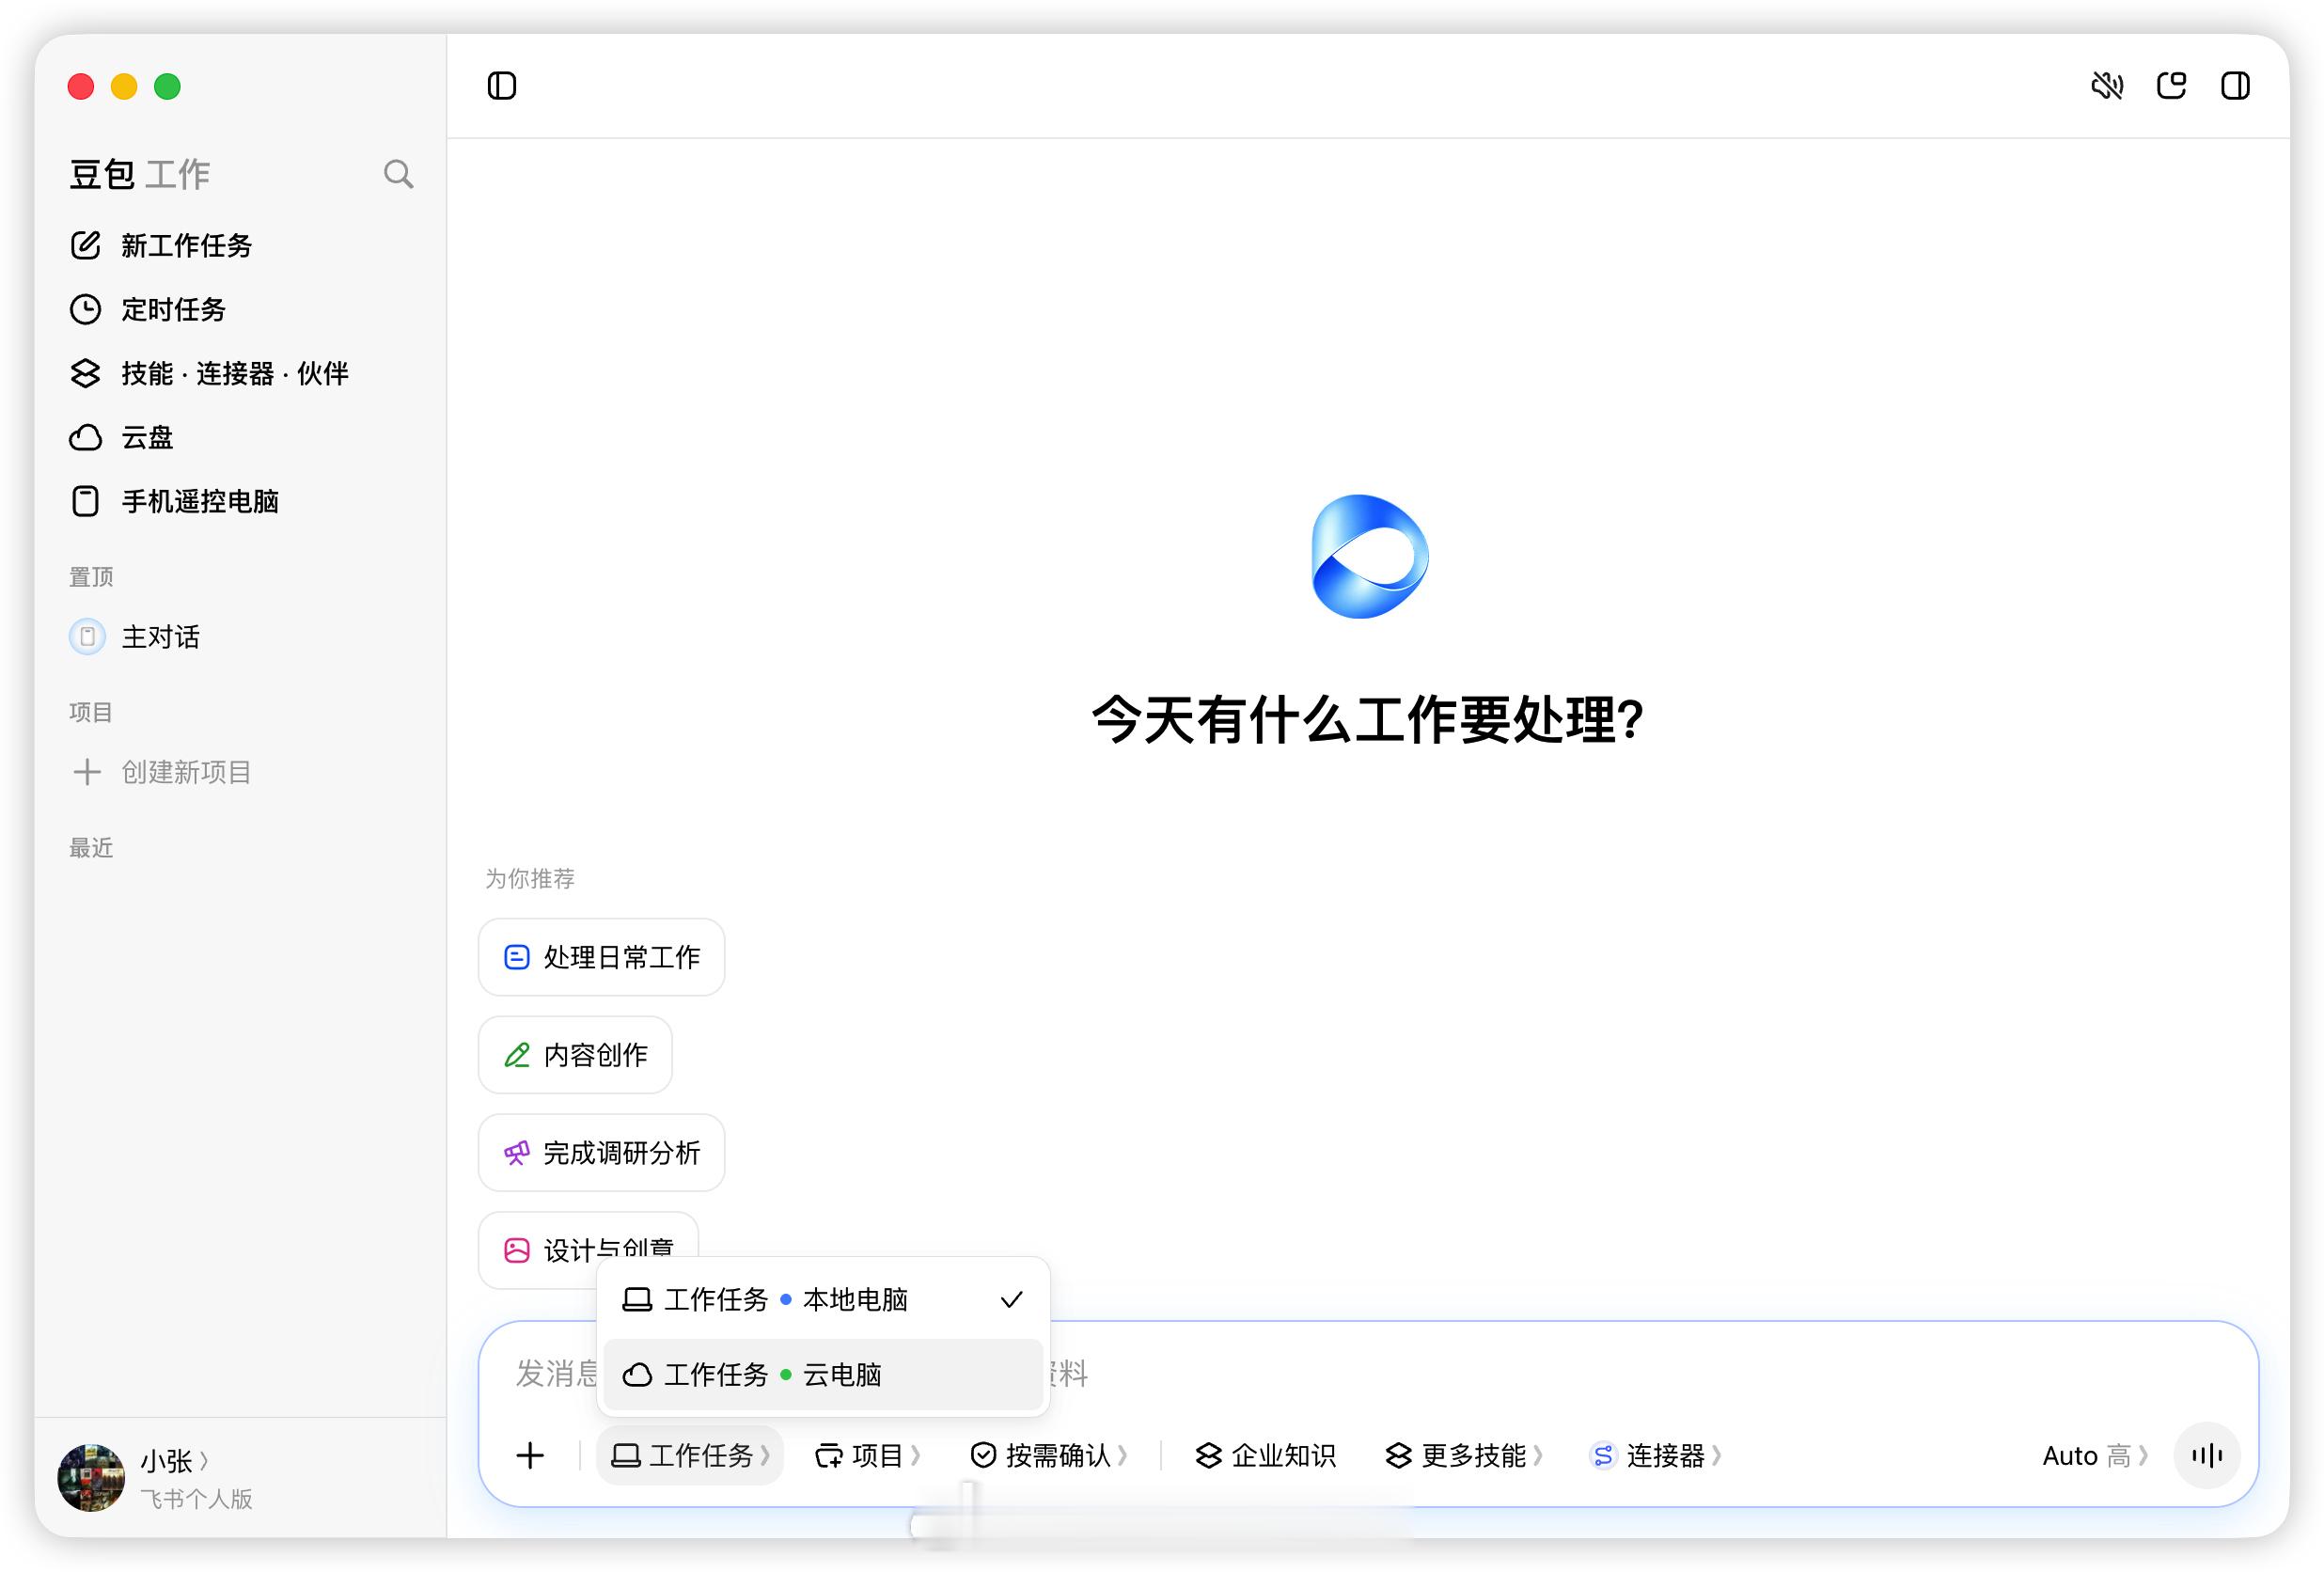Collapse the 工作任务 dropdown in the input bar
Screen dimensions: 2324x1572
690,1455
